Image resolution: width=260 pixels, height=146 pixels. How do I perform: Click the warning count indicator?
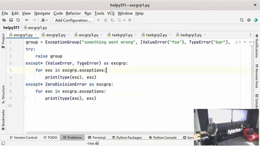coord(238,42)
